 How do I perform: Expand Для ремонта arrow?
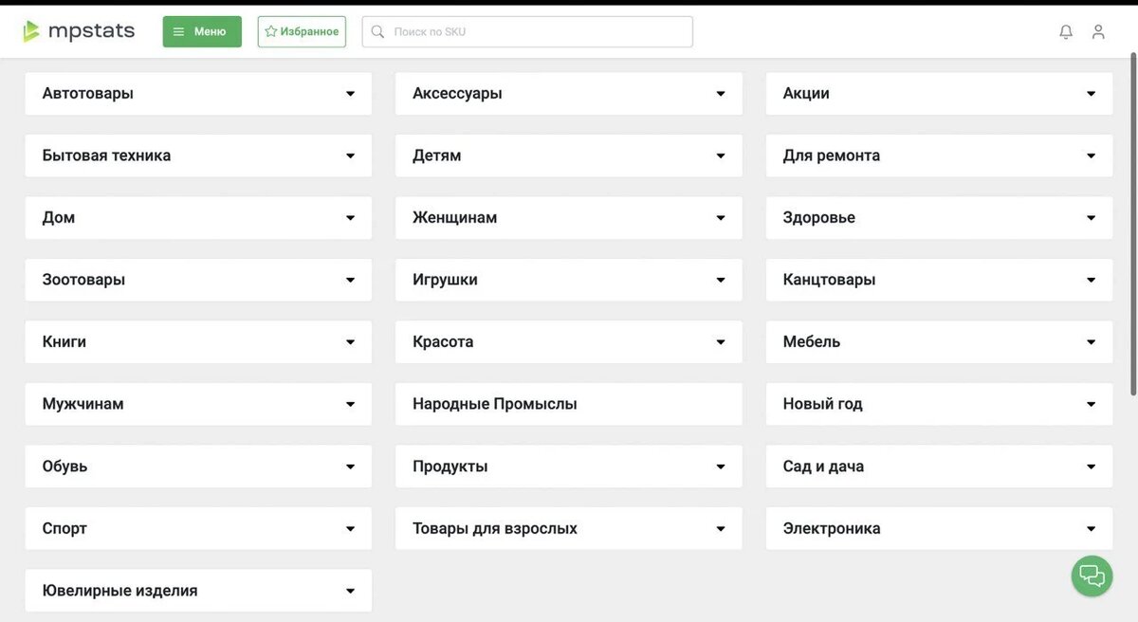(x=1091, y=155)
